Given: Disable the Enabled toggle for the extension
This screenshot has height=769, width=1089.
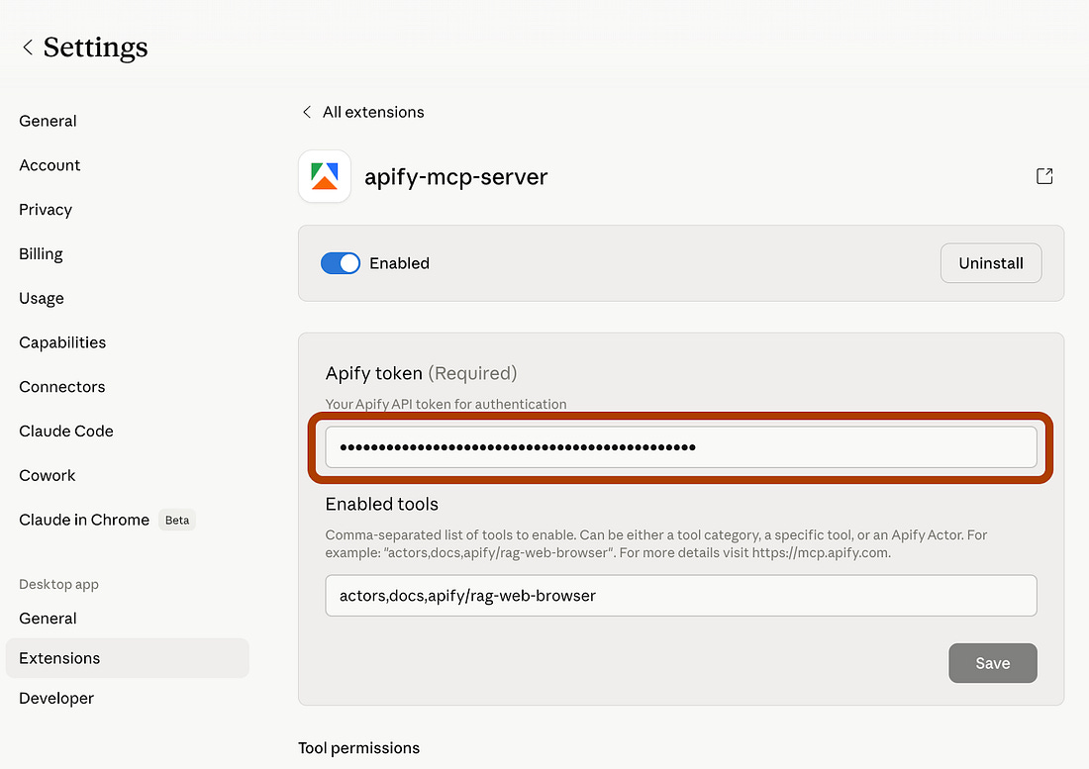Looking at the screenshot, I should click(x=341, y=263).
